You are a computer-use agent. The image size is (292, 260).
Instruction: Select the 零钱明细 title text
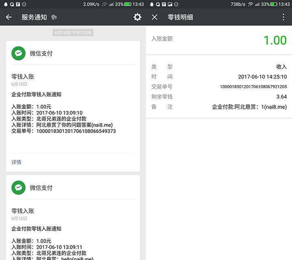tap(180, 17)
